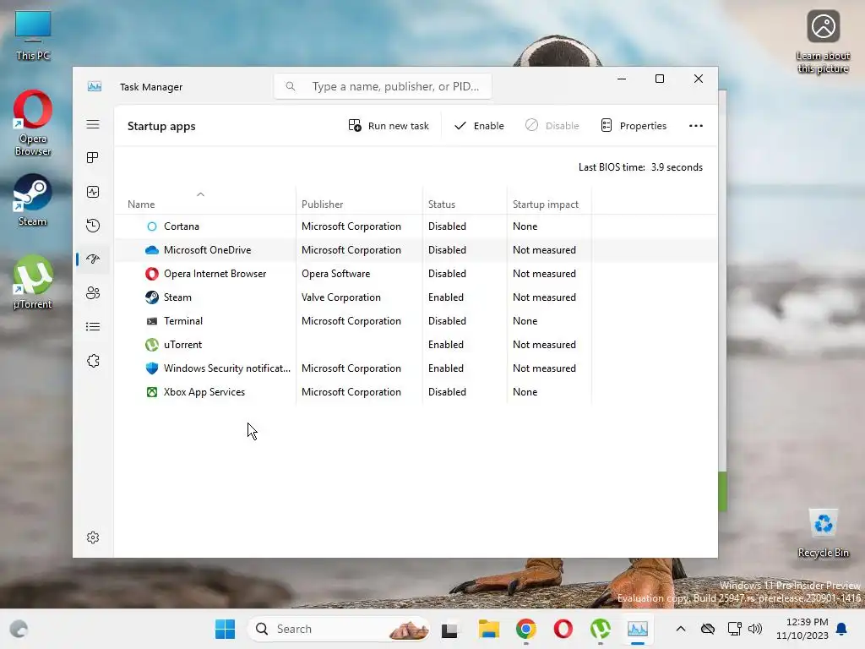This screenshot has width=865, height=649.
Task: Click the taskbar Search box
Action: pos(339,629)
